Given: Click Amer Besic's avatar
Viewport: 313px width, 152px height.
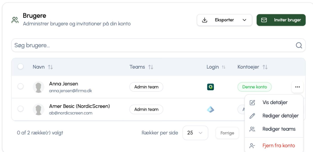Looking at the screenshot, I should (39, 109).
